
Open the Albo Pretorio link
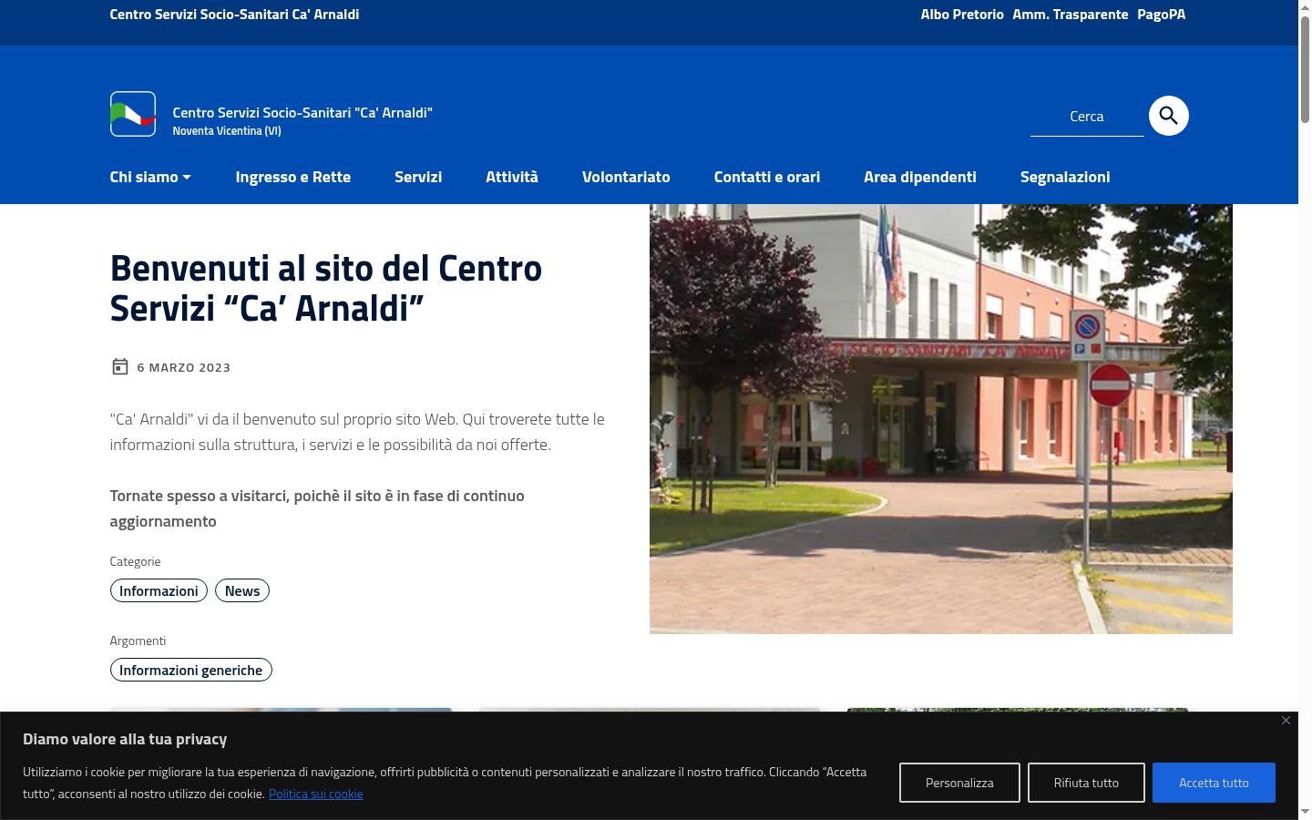[x=962, y=15]
